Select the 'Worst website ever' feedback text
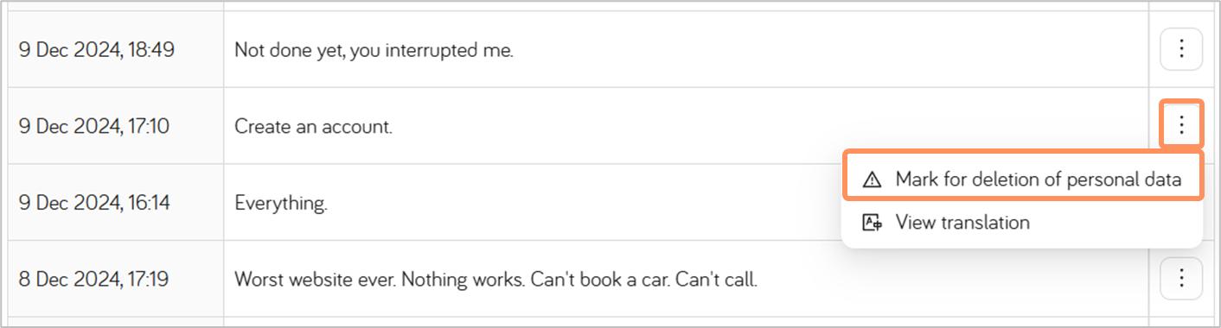The height and width of the screenshot is (328, 1221). click(x=495, y=280)
